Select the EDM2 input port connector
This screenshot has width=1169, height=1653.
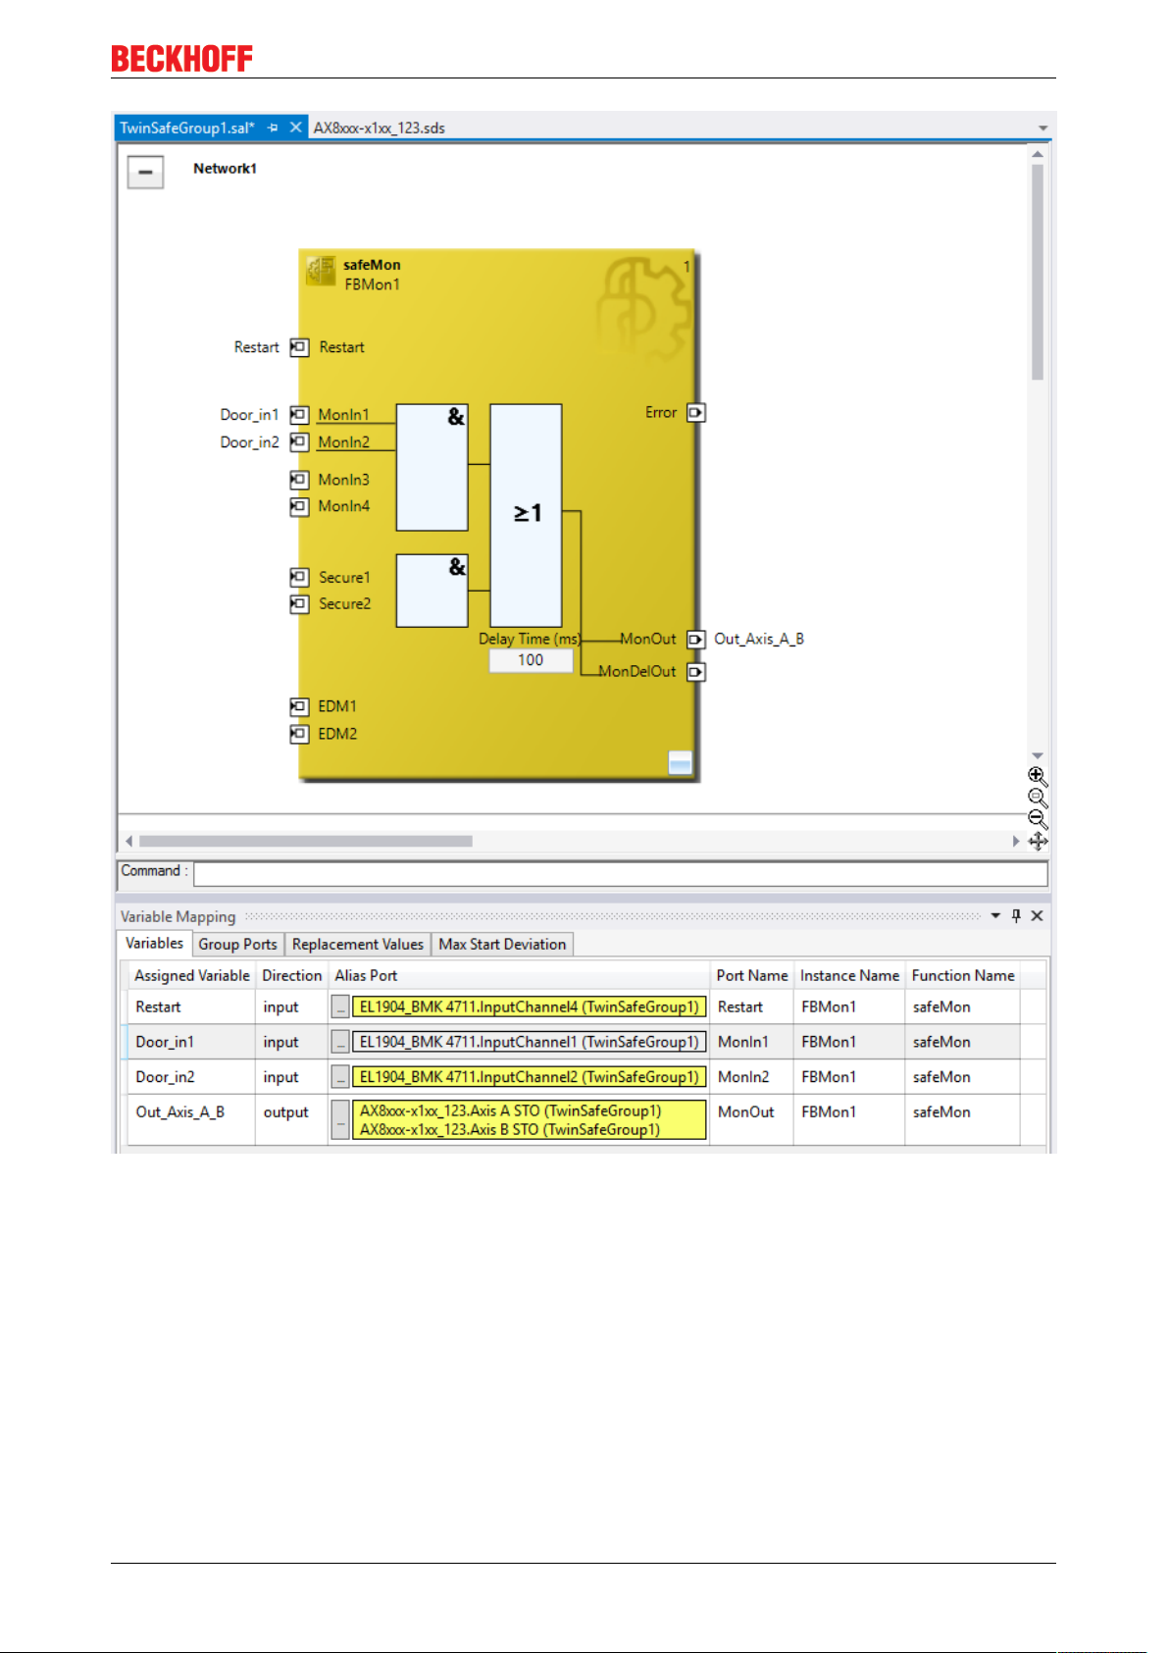299,734
